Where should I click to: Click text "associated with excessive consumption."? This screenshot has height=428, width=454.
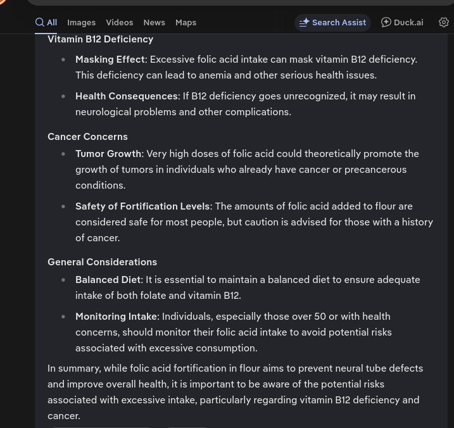(167, 348)
